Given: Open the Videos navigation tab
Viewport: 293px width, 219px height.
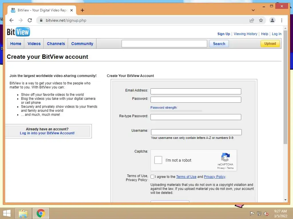Looking at the screenshot, I should [x=34, y=44].
